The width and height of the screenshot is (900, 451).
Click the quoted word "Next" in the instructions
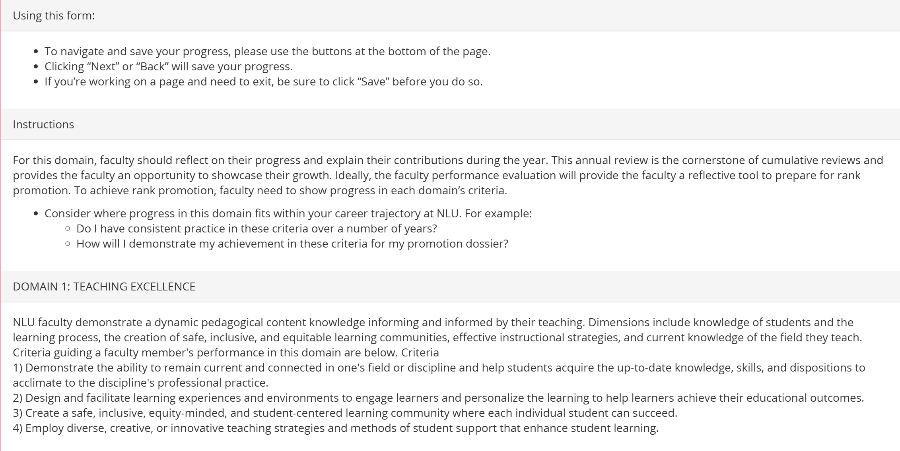[x=103, y=66]
